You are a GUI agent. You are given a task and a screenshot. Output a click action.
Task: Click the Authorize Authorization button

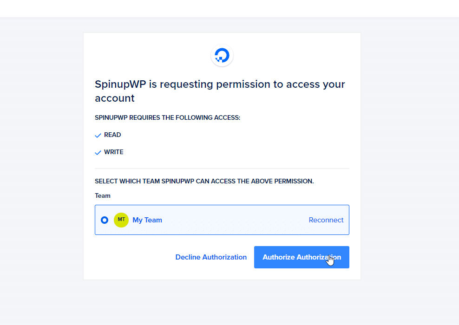[x=302, y=257]
